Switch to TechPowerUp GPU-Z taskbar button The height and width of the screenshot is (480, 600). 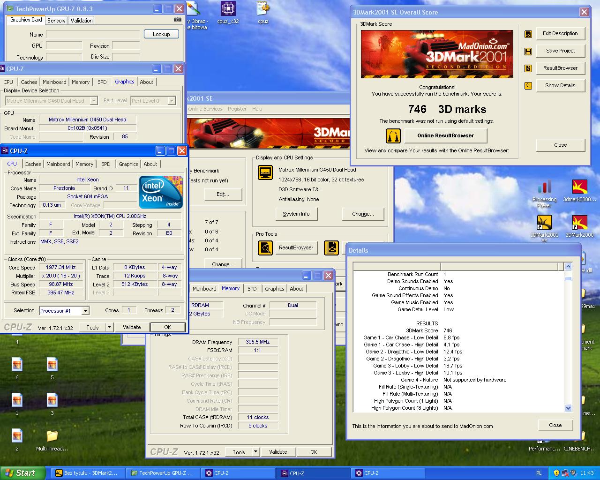[x=162, y=473]
